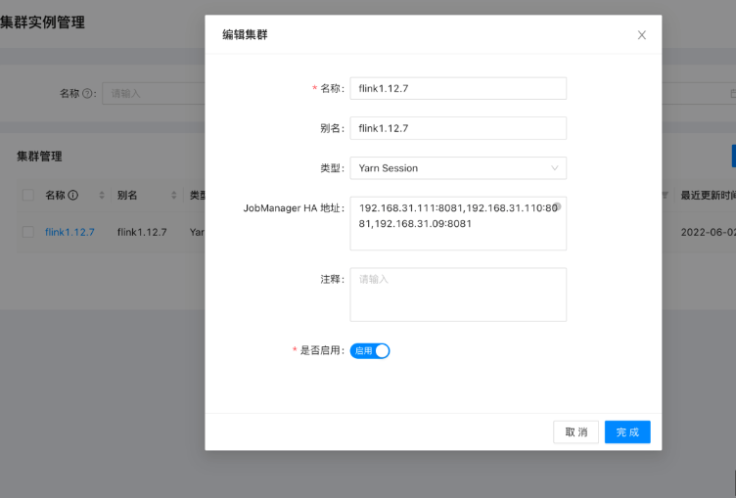
Task: Click the 取消 button
Action: pos(575,431)
